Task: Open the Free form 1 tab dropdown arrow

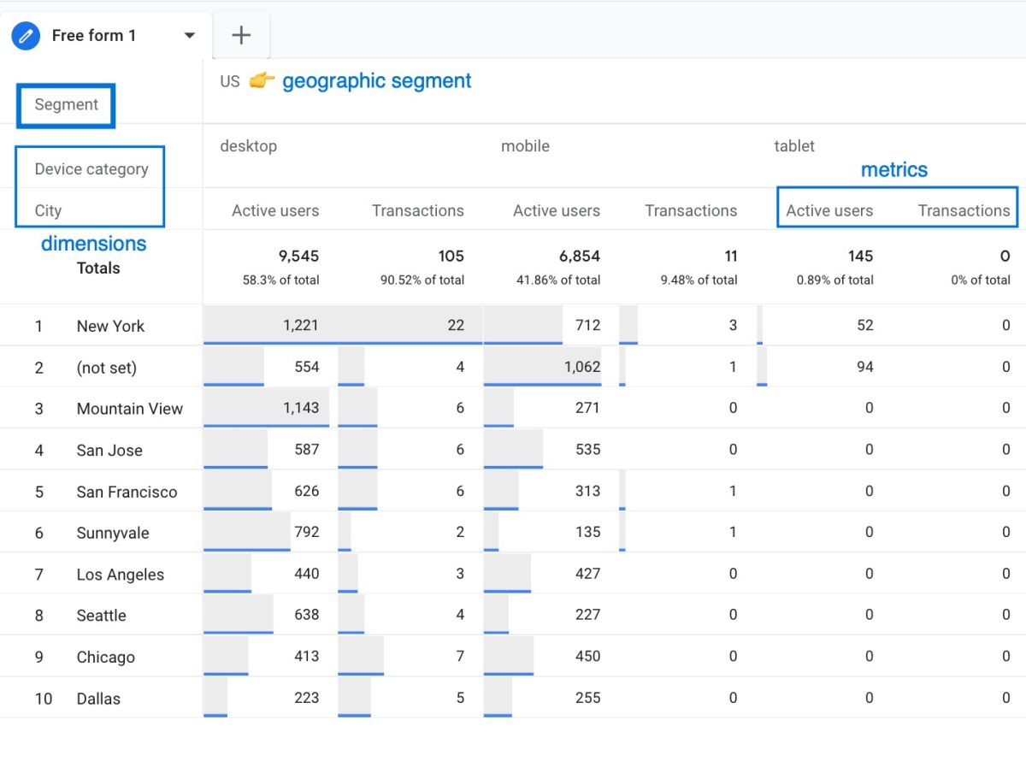Action: click(190, 36)
